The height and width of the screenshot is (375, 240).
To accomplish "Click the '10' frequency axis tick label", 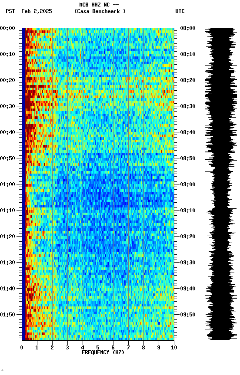I will click(174, 348).
